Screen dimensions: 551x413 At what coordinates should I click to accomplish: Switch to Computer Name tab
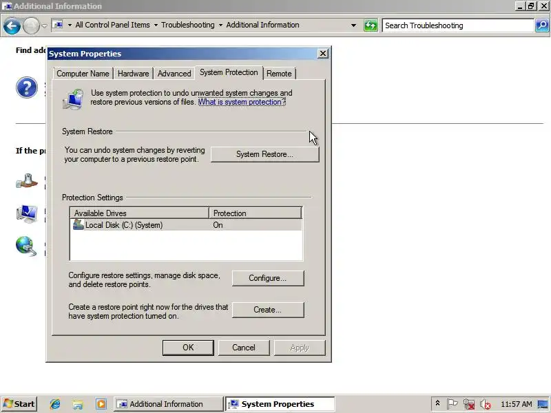[83, 74]
